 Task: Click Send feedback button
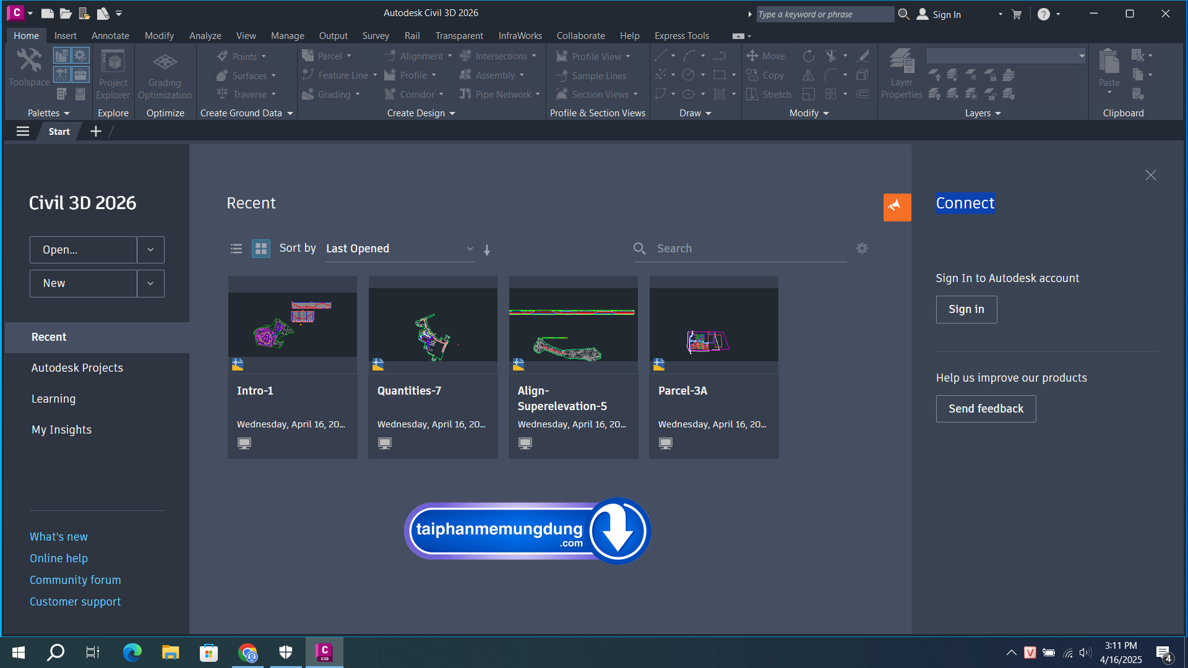tap(986, 409)
